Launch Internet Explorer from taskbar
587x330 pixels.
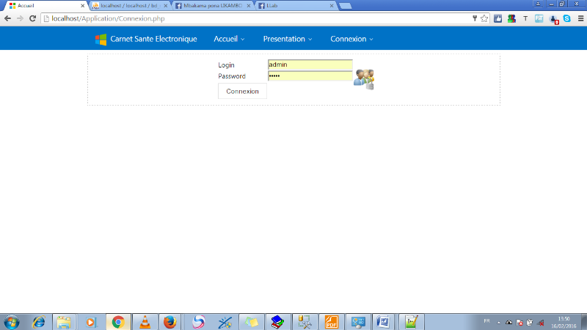click(x=38, y=322)
